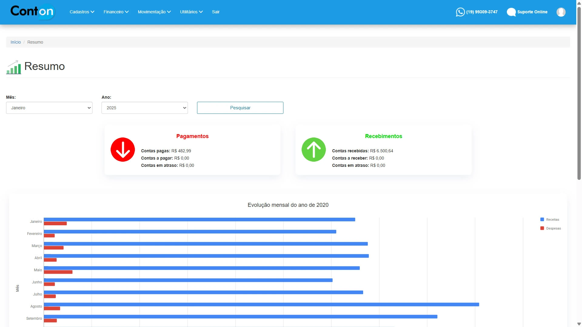This screenshot has height=327, width=582.
Task: Open the Mês dropdown showing Janeiro
Action: click(x=49, y=108)
